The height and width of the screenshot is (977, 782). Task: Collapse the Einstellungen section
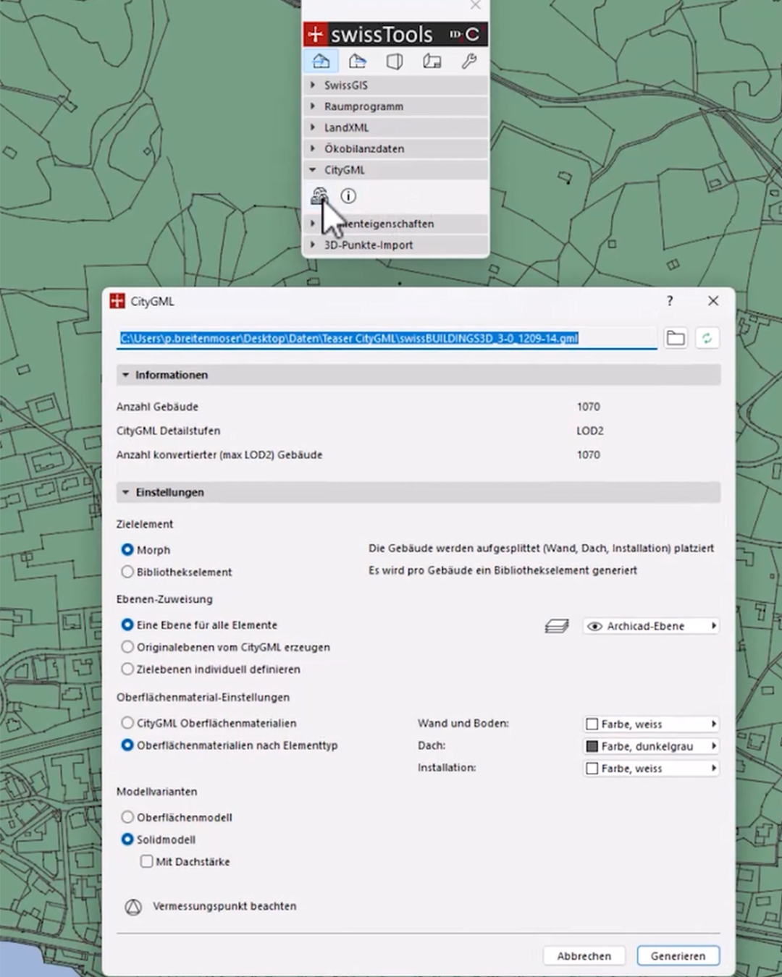(419, 492)
